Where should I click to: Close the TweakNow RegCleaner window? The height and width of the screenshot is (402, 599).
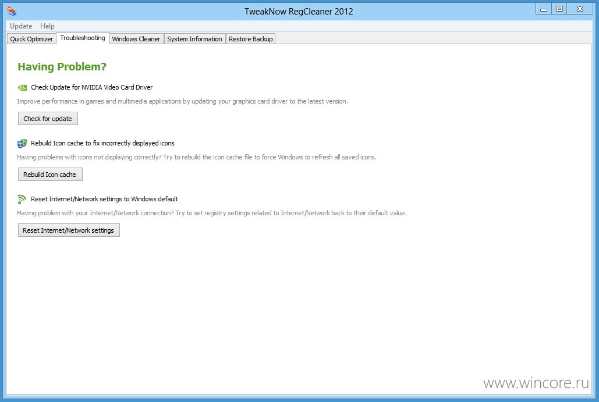(x=580, y=9)
